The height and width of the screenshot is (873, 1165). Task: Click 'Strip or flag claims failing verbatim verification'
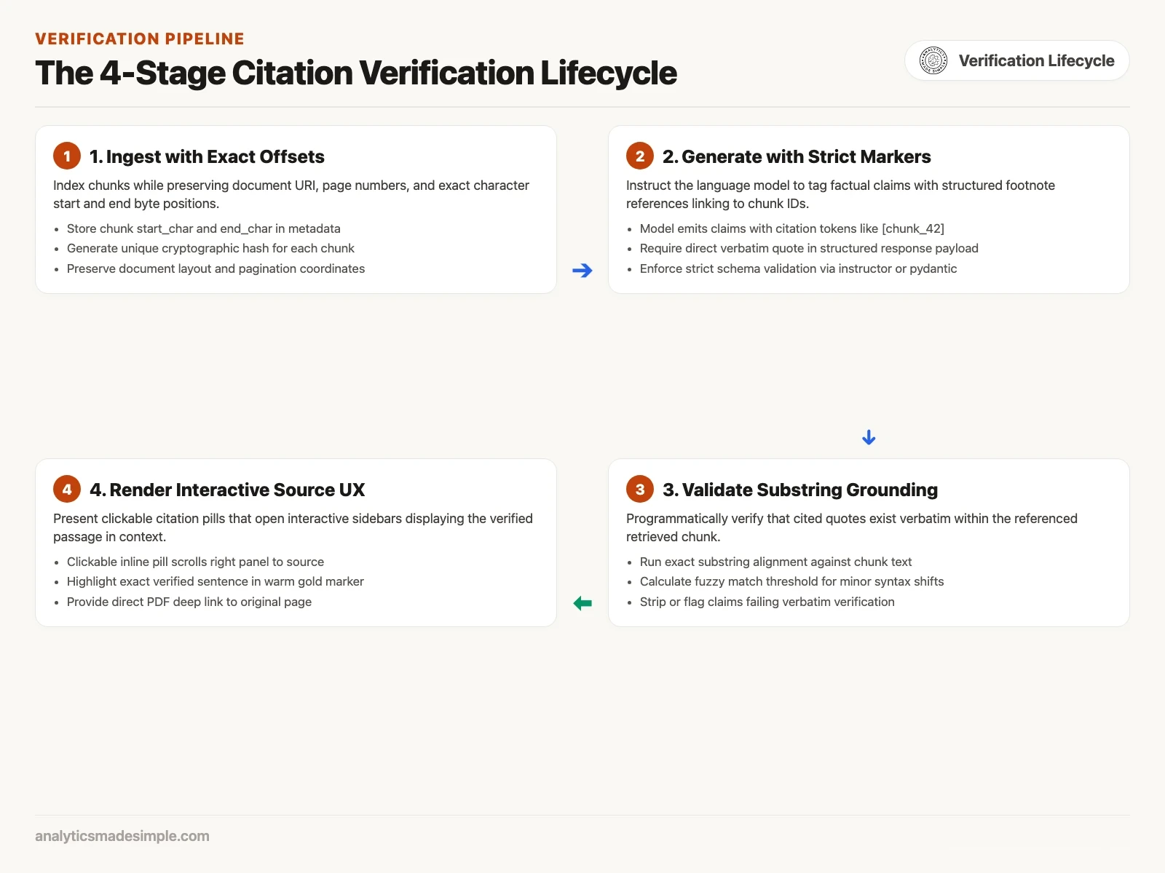767,602
